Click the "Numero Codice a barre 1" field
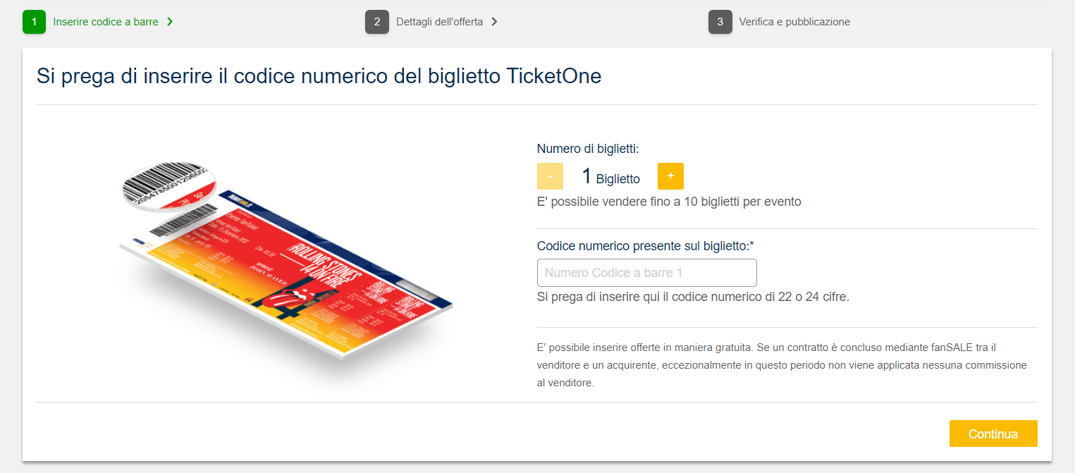The image size is (1075, 473). click(646, 273)
